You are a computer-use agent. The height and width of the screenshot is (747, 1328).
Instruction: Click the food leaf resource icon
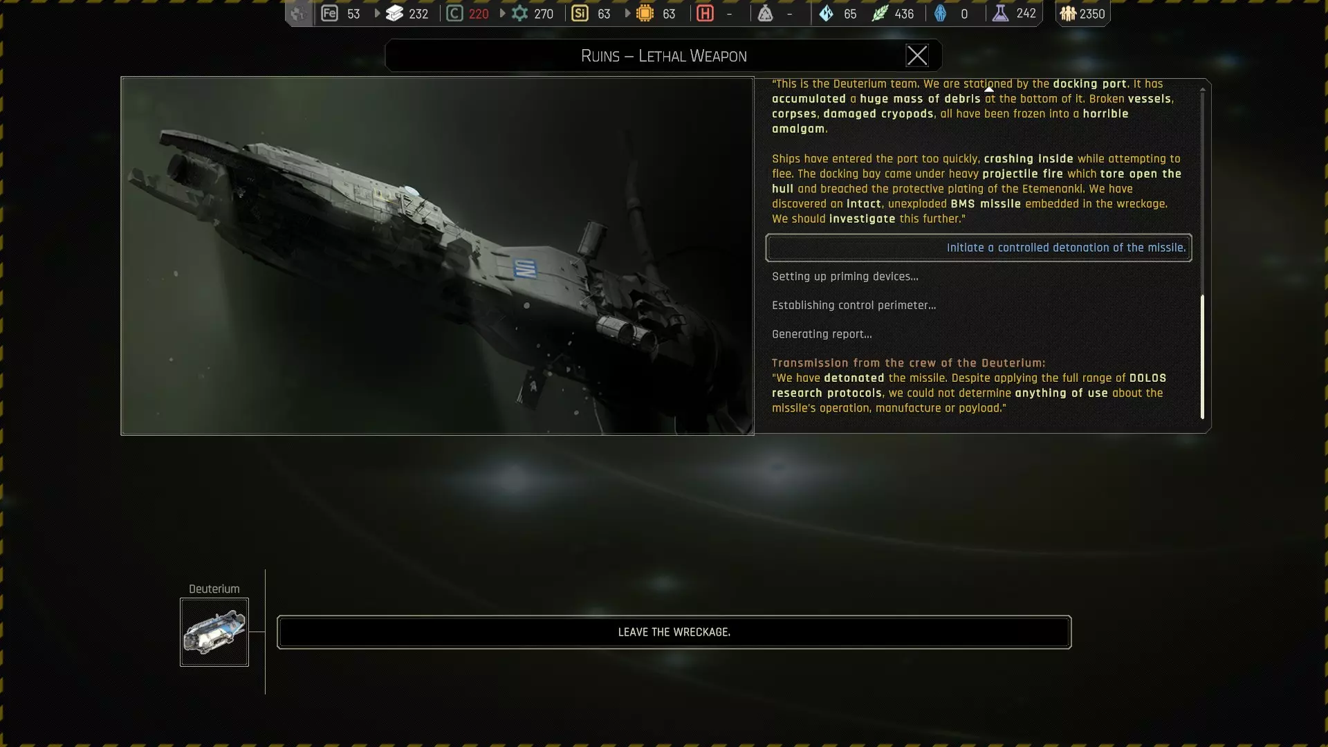click(880, 13)
